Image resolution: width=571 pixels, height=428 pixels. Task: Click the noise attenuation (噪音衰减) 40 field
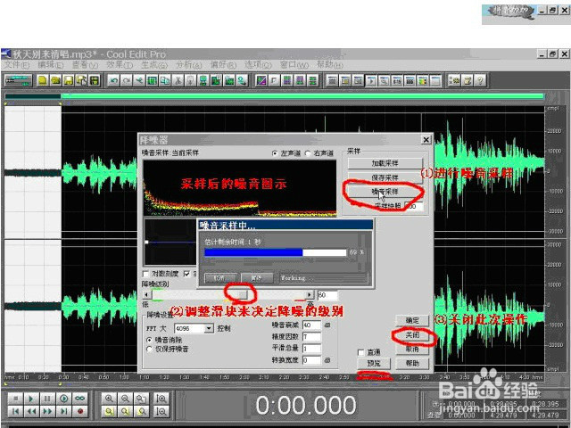coord(311,325)
